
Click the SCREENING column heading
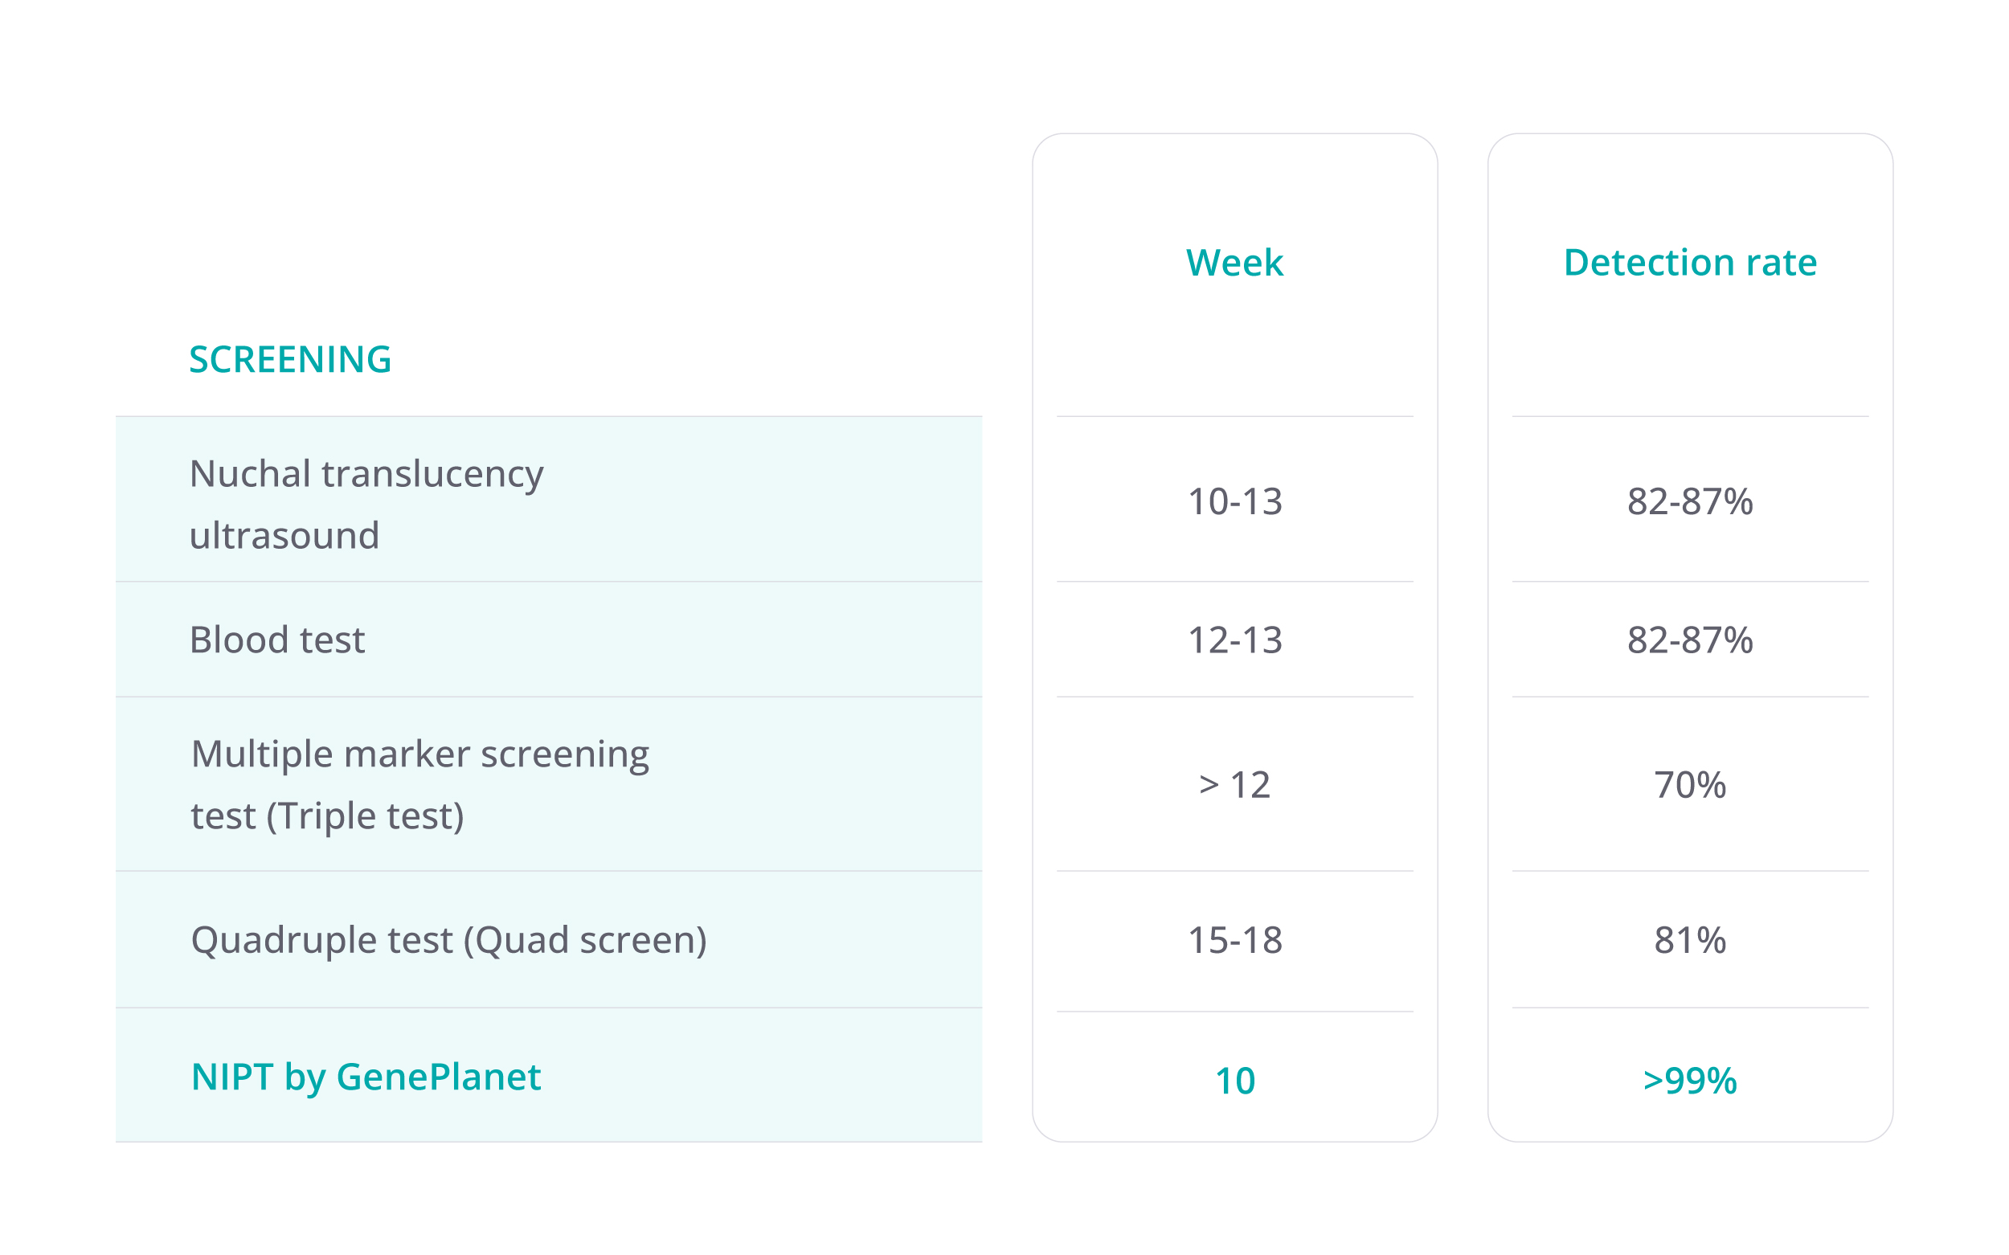point(290,359)
